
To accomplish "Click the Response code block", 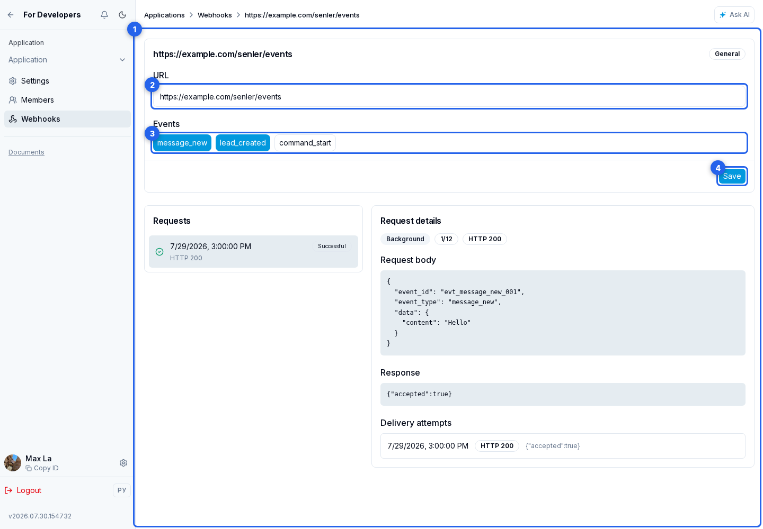I will [563, 394].
